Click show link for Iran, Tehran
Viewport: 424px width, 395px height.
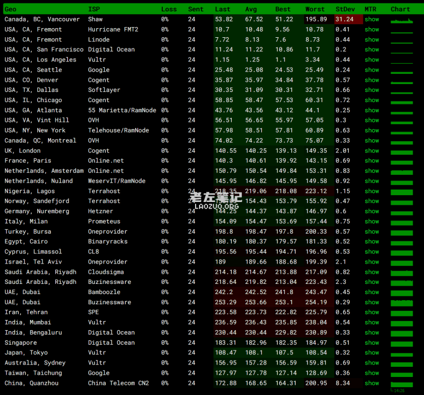(371, 312)
